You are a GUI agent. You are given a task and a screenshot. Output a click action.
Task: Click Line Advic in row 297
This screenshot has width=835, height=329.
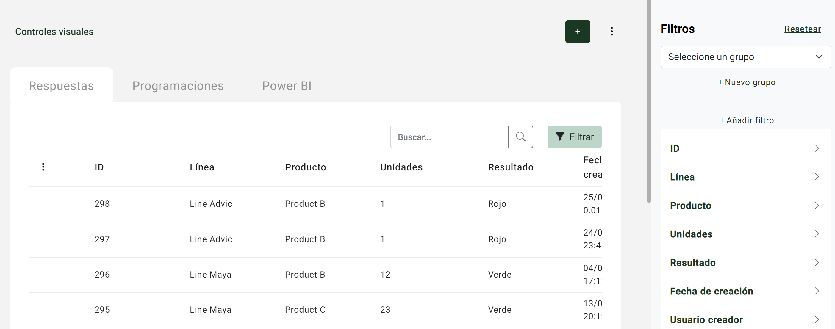[x=211, y=239]
